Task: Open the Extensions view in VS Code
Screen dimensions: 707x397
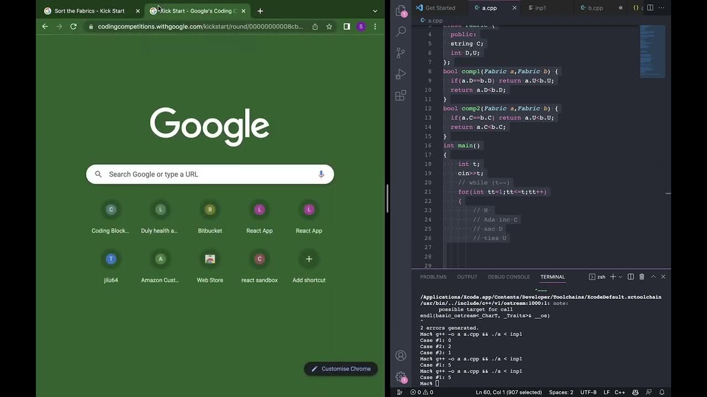Action: pos(401,96)
